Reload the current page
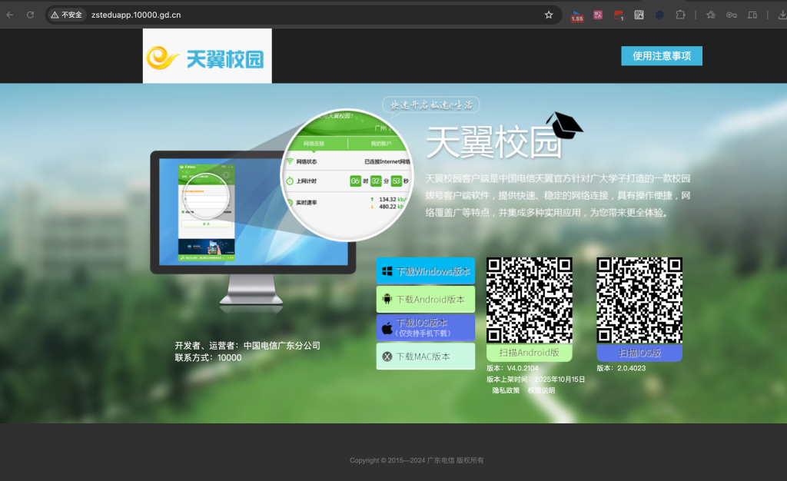Image resolution: width=787 pixels, height=481 pixels. pos(29,14)
